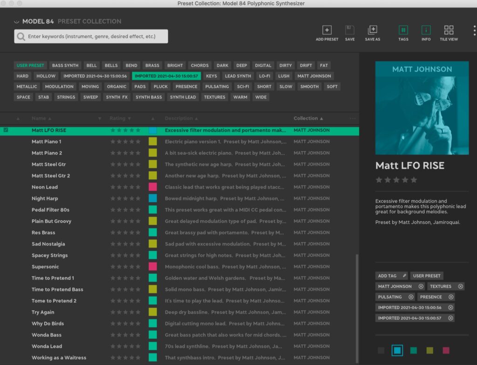
Task: Select the Wonda Bass preset row
Action: click(x=47, y=335)
